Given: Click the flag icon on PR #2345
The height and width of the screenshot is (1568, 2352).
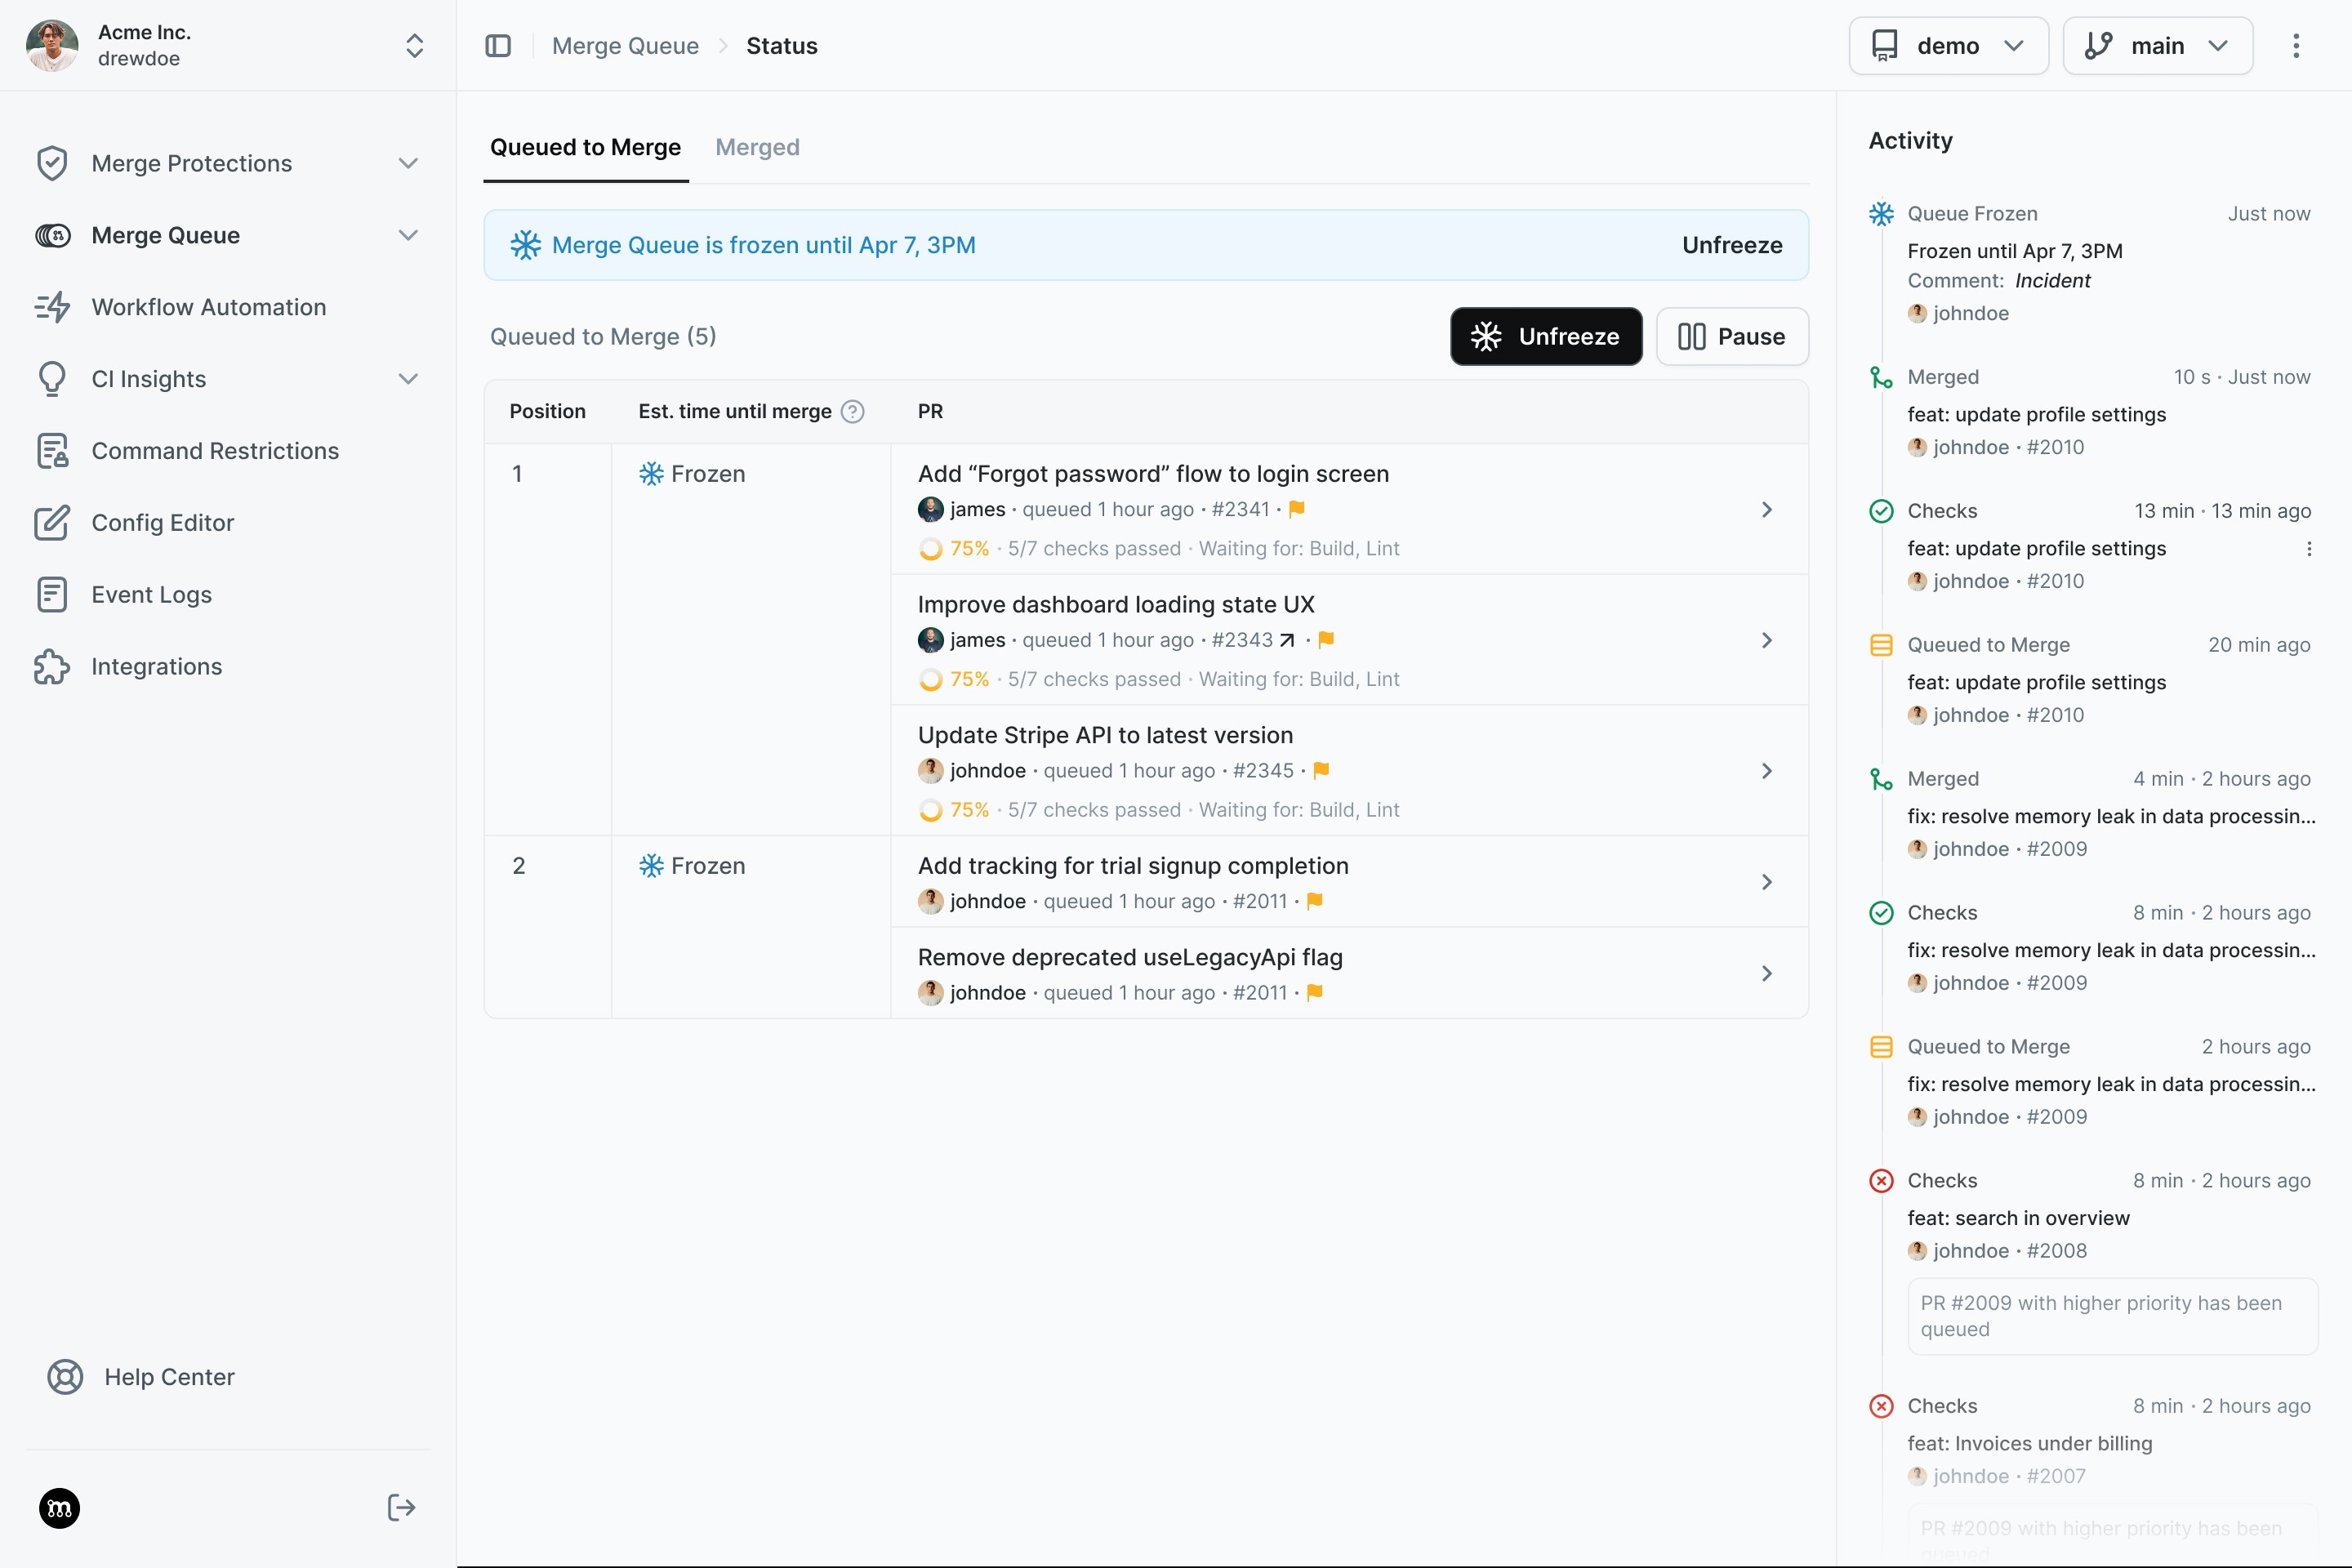Looking at the screenshot, I should 1321,771.
